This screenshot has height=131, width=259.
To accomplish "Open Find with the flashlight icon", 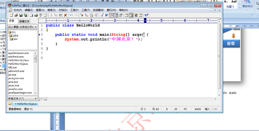I will coord(82,15).
